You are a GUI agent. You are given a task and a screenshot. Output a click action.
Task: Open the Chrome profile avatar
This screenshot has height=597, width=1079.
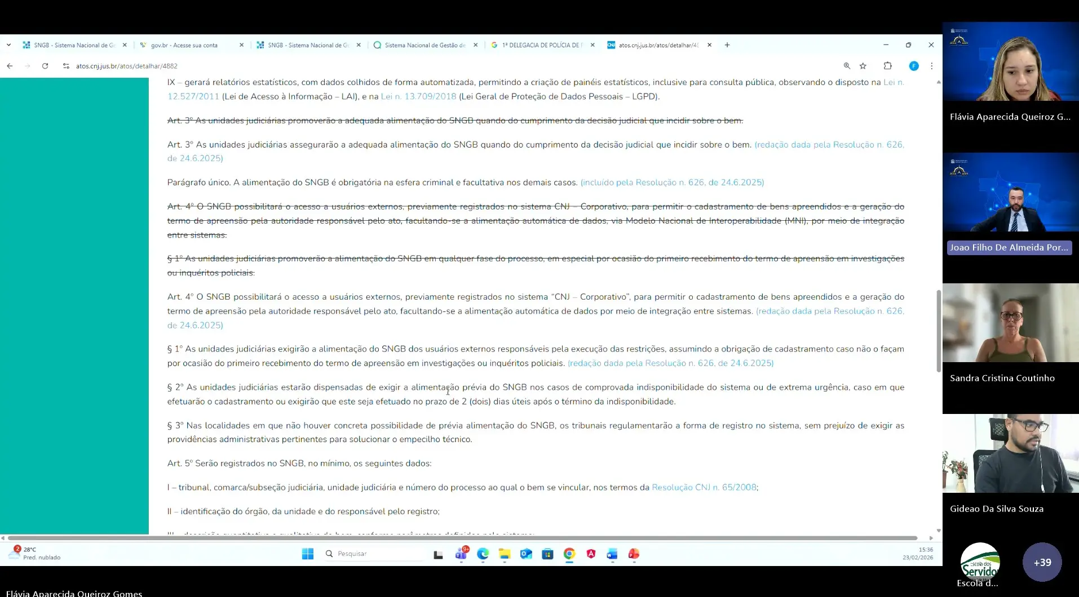(x=914, y=66)
